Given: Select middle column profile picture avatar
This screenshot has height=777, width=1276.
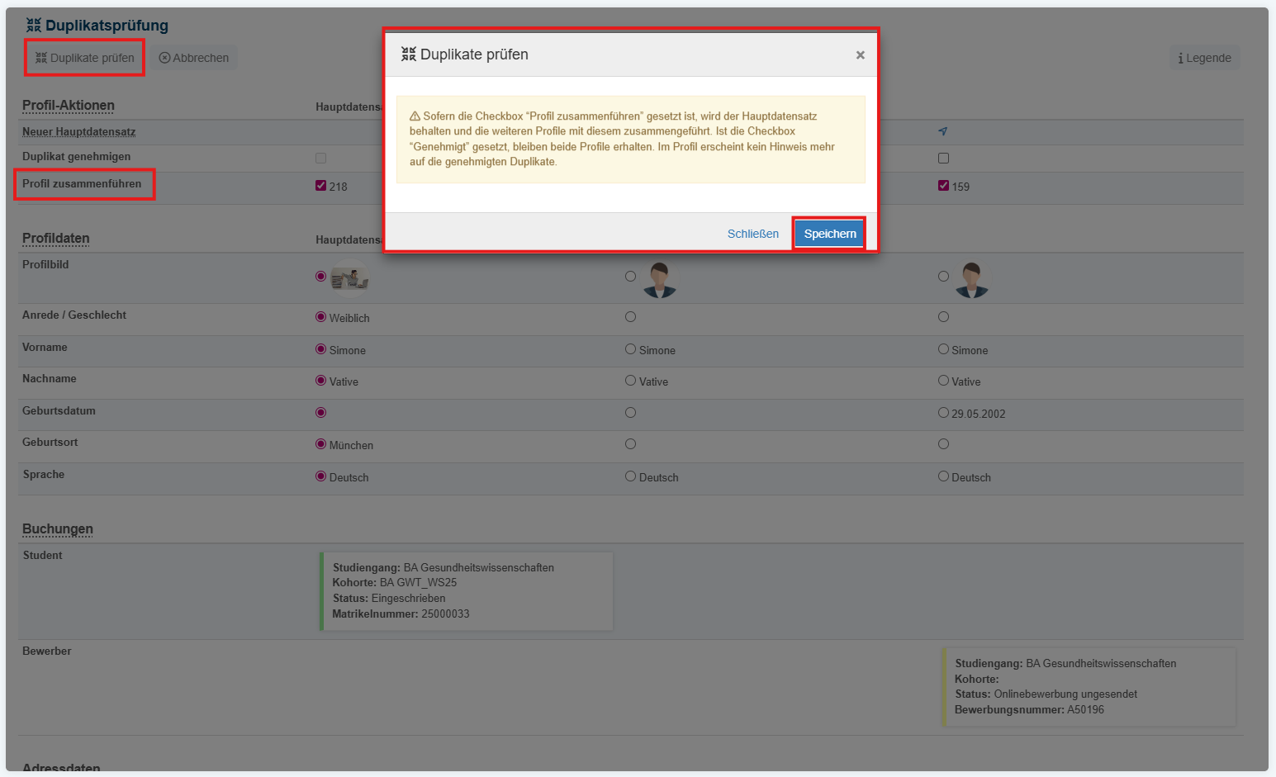Looking at the screenshot, I should tap(659, 280).
